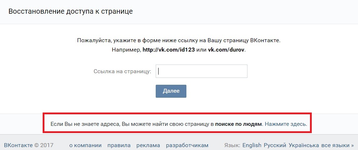Open the о компании footer link
This screenshot has height=150, width=358.
pos(85,145)
